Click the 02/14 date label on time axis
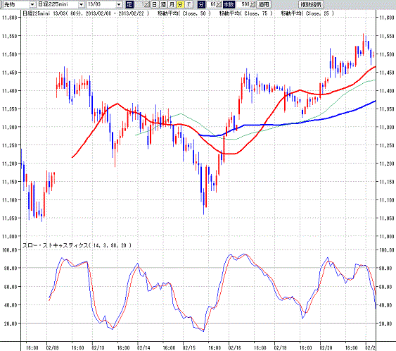The width and height of the screenshot is (396, 351). pyautogui.click(x=143, y=347)
